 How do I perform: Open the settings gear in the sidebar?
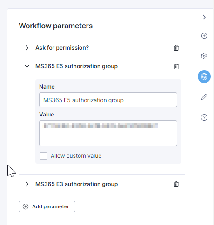[204, 56]
